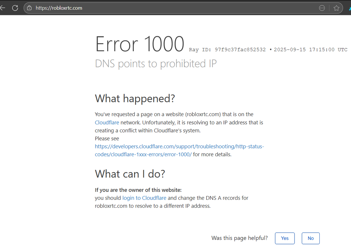351x251 pixels.
Task: Click the browser back arrow
Action: (2, 8)
